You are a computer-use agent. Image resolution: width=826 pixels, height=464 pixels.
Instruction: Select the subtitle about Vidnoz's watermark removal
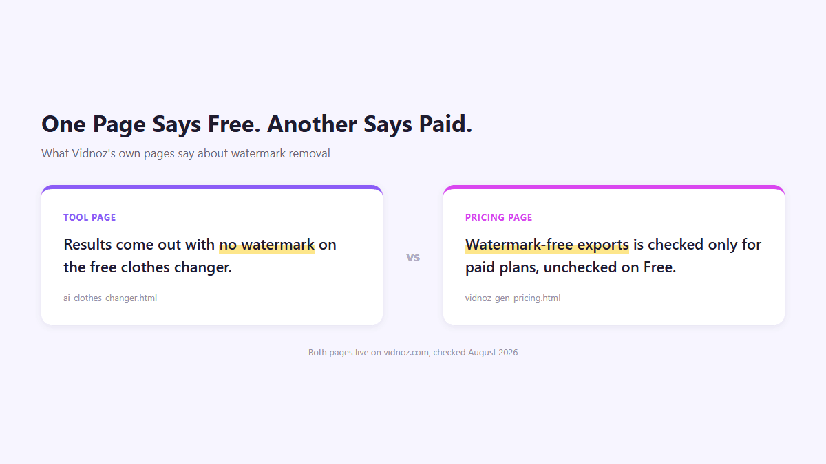[186, 153]
